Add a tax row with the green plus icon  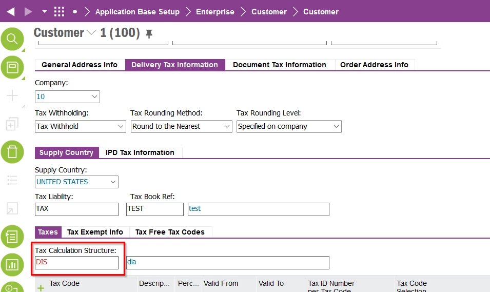[41, 288]
